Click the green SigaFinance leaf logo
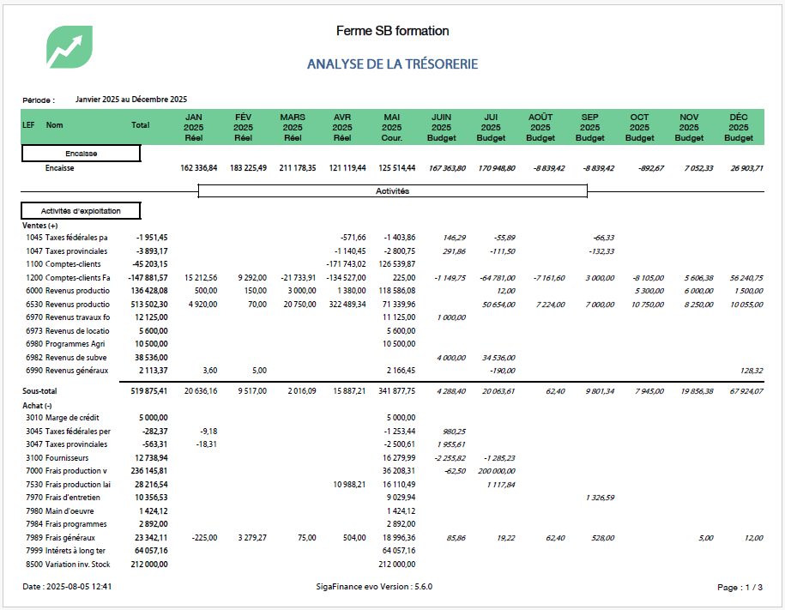Viewport: 785px width, 610px height. [x=69, y=47]
